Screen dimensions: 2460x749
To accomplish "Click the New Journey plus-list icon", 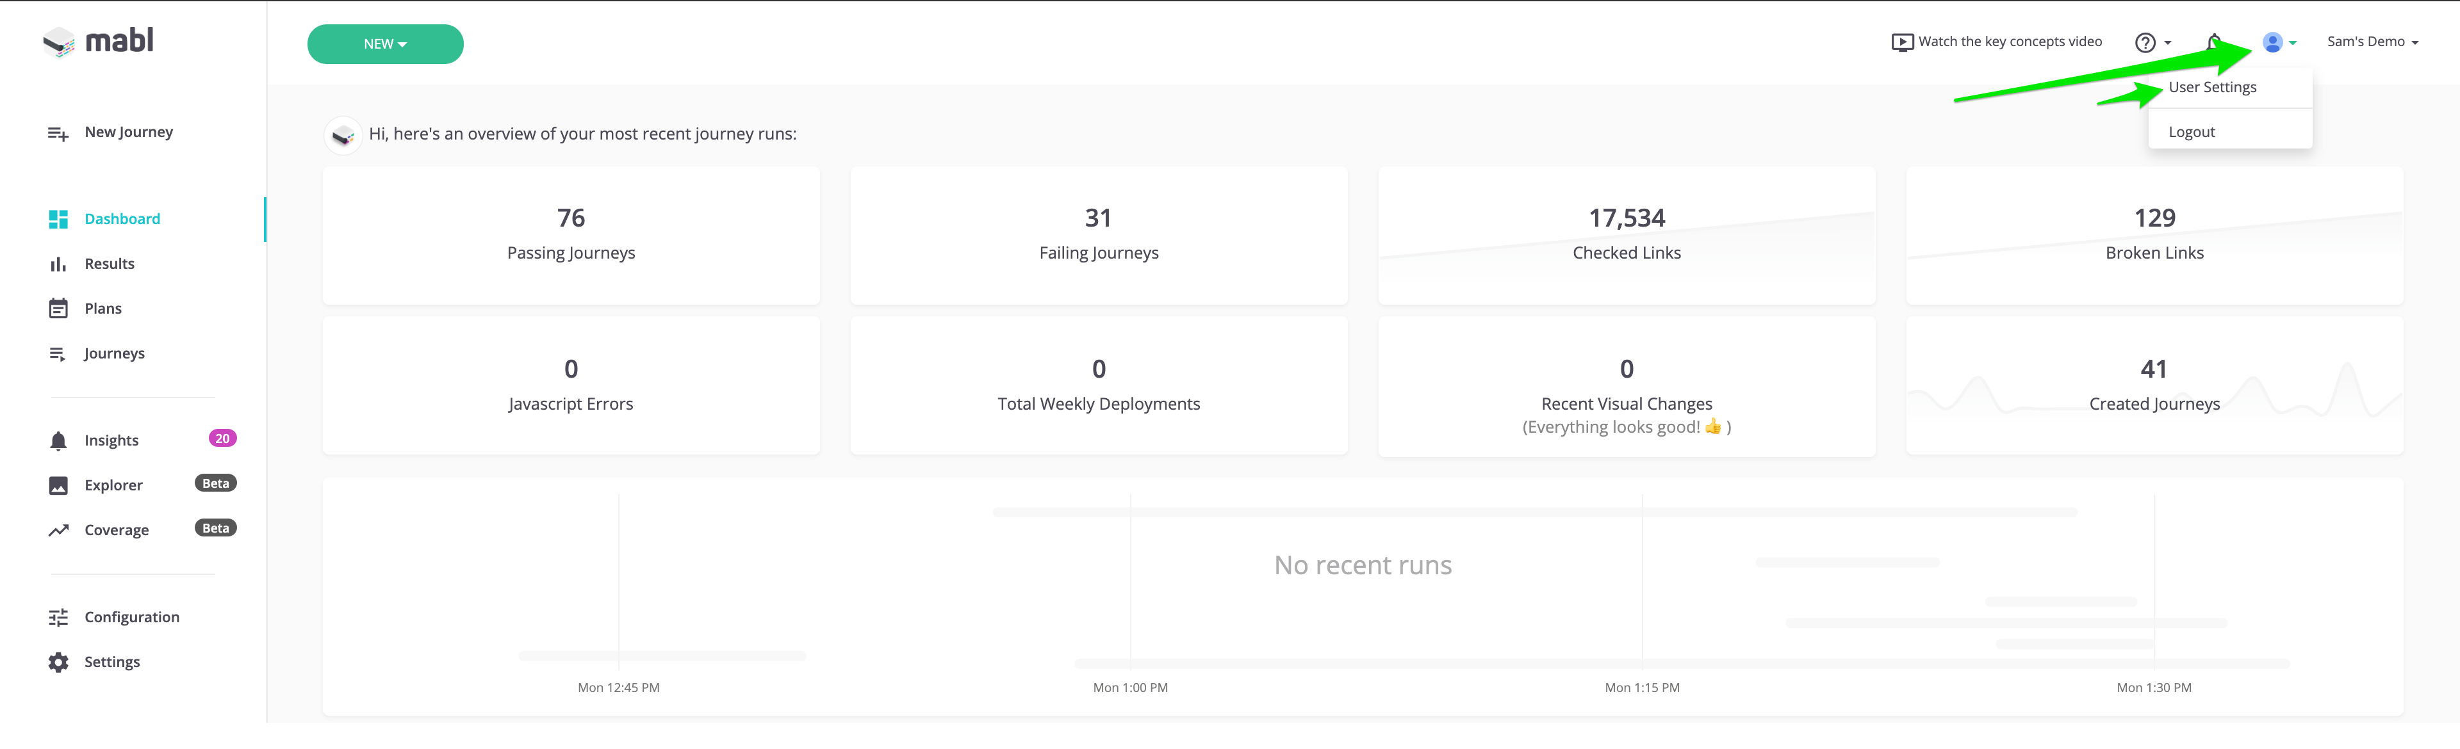I will click(58, 134).
